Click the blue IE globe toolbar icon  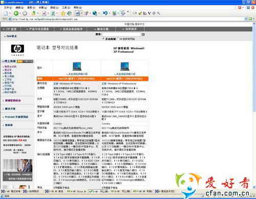coord(95,13)
